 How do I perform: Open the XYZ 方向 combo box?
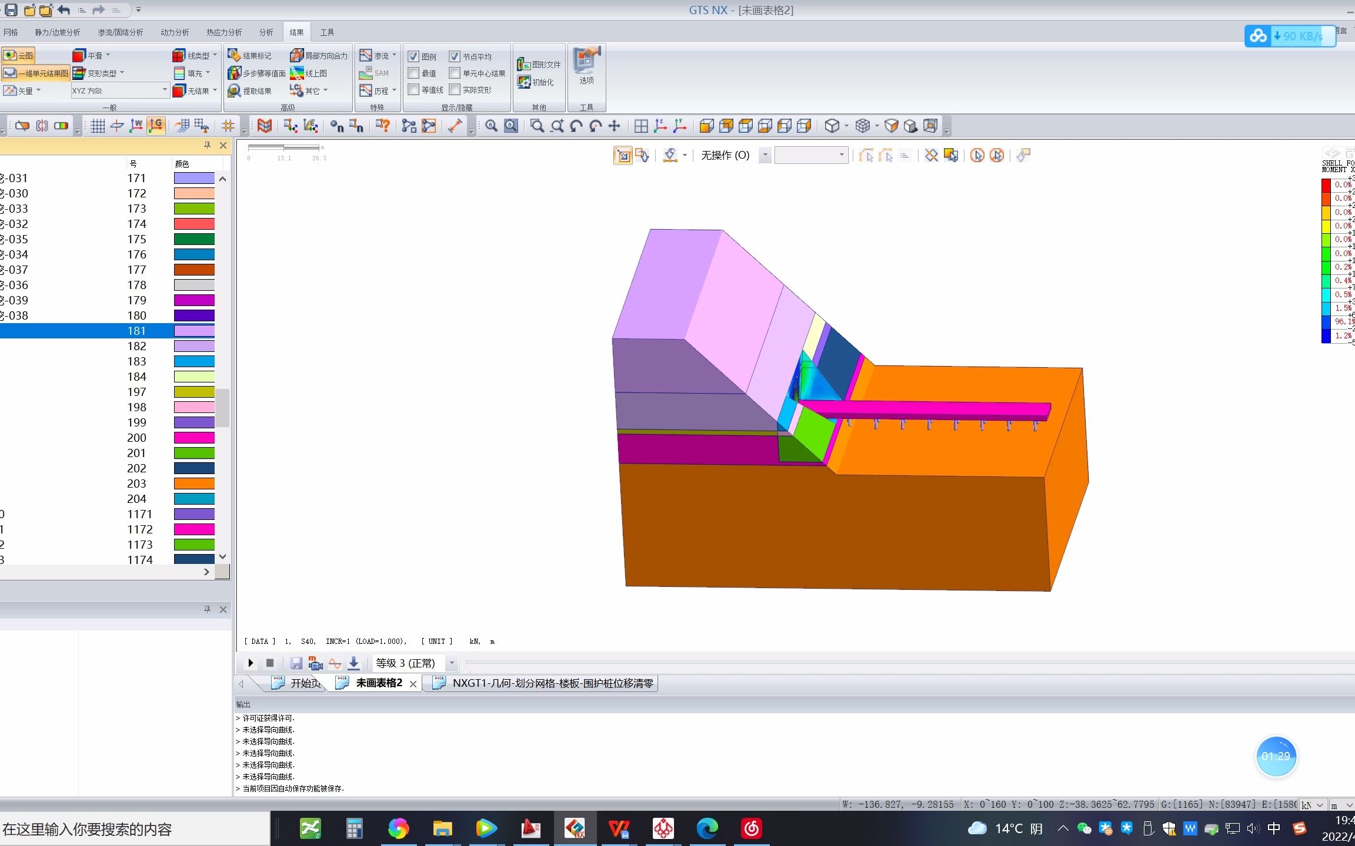pos(120,90)
